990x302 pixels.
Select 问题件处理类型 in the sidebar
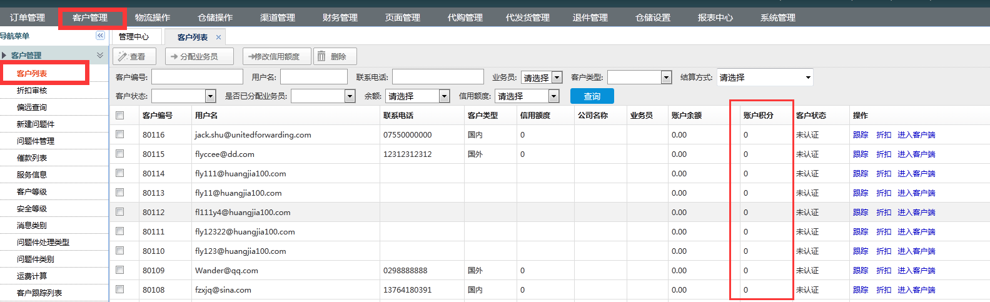43,243
